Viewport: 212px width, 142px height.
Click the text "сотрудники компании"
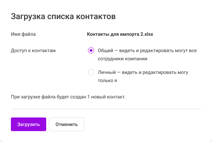pos(122,59)
